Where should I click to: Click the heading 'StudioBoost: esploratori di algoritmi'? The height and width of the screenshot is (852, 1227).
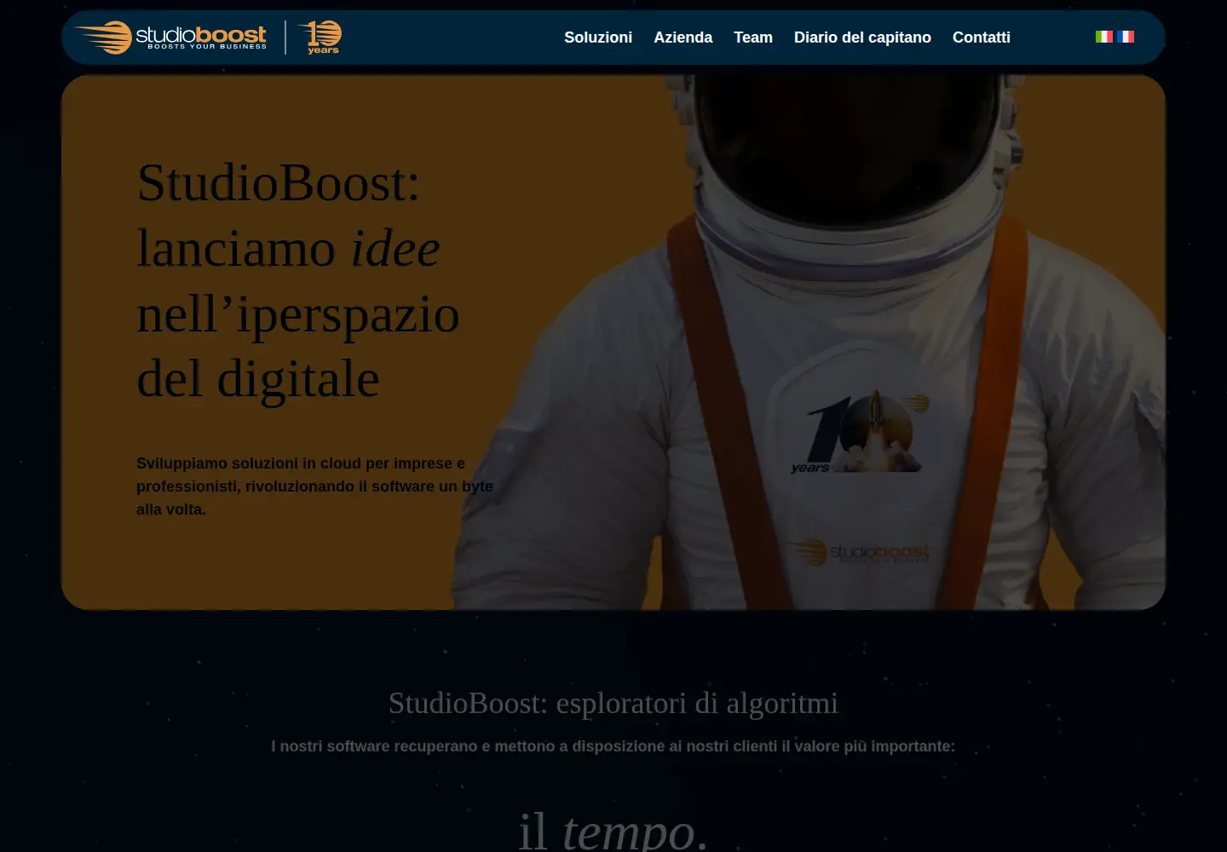tap(613, 703)
